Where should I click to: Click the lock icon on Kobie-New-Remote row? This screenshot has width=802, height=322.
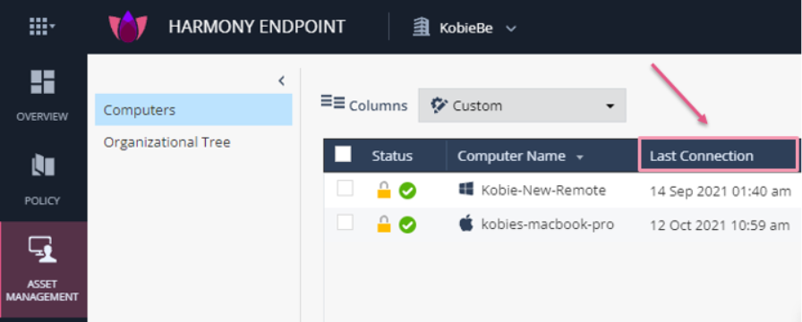coord(384,190)
